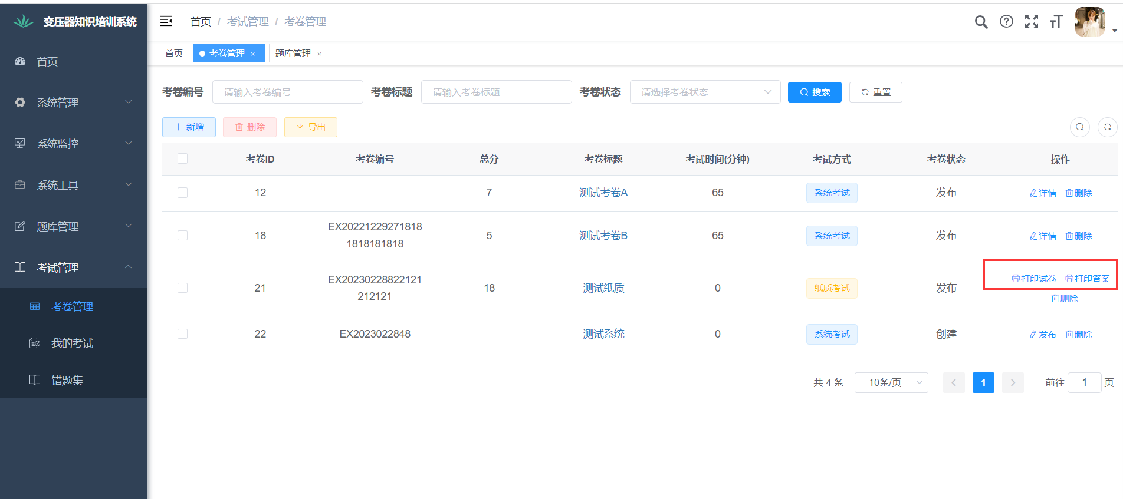Click the user avatar thumbnail
The width and height of the screenshot is (1123, 499).
coord(1089,22)
